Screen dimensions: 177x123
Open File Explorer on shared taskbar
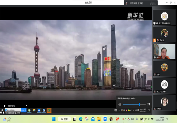pos(34,110)
